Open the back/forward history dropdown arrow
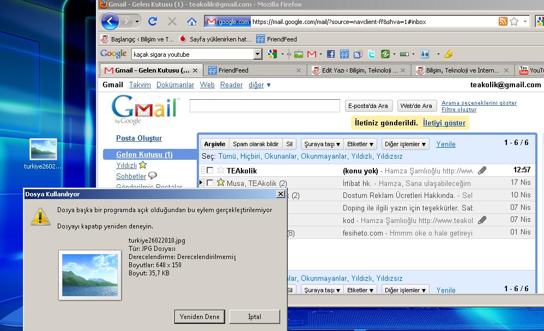Viewport: 544px width, 331px height. click(137, 21)
